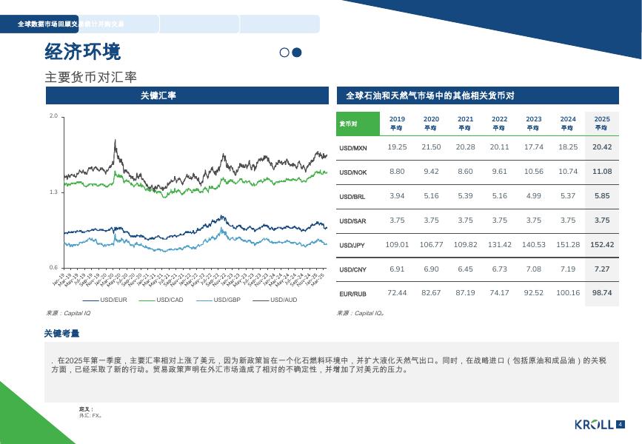Click the 19.25 cell for USD/MXN

[x=397, y=147]
